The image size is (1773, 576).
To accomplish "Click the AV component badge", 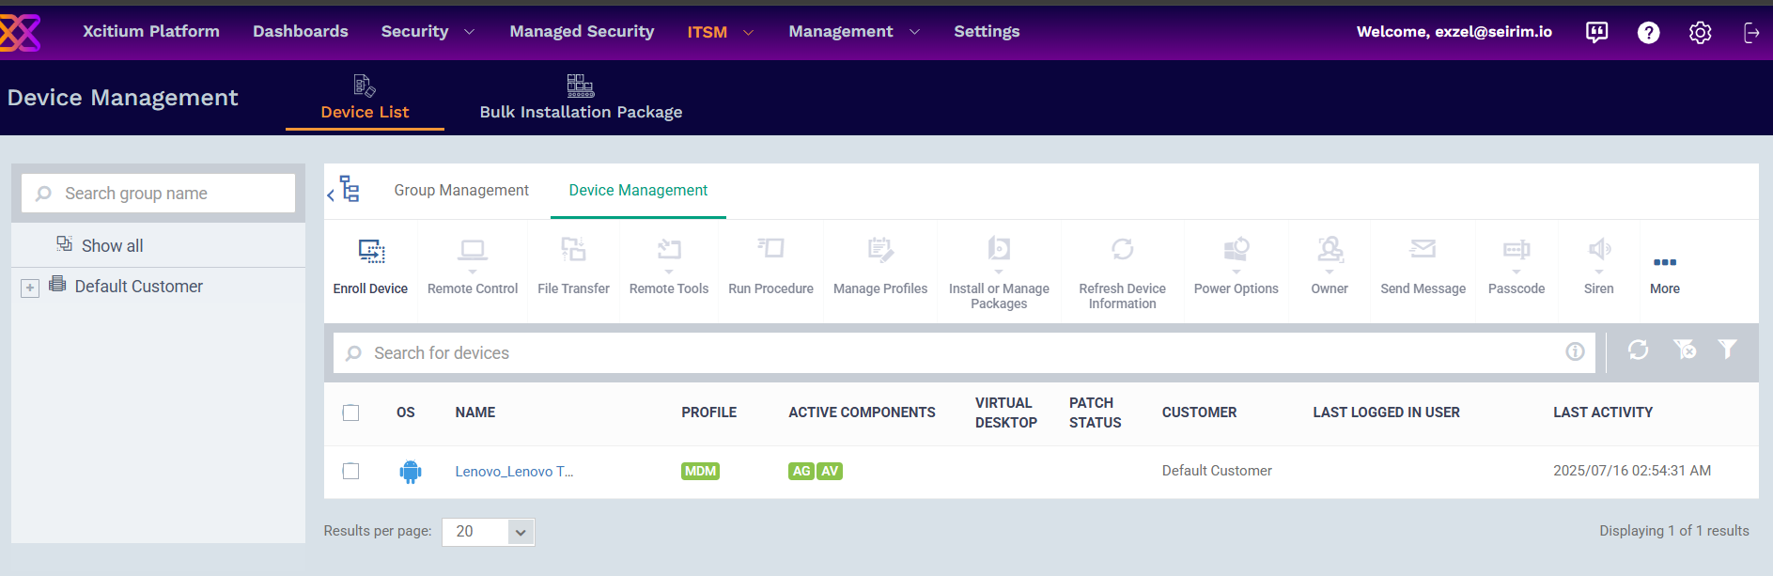I will click(830, 472).
